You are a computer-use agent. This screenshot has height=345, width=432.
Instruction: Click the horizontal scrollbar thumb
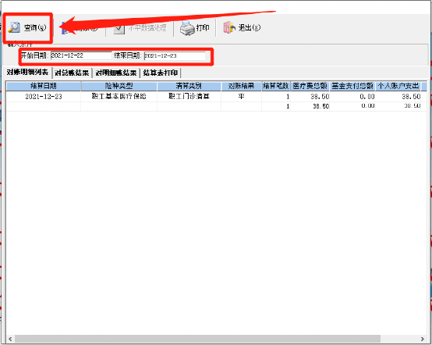(197, 339)
